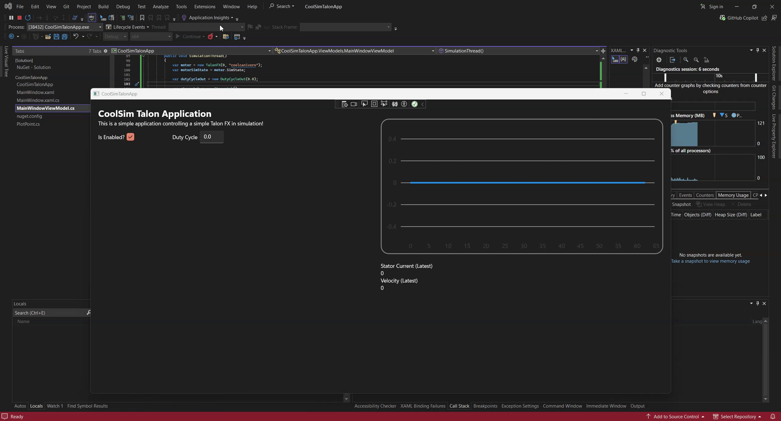Toggle pin on the XAML panel

[x=638, y=50]
